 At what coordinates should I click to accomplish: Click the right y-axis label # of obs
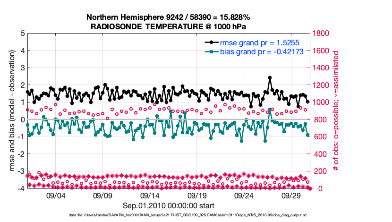tap(336, 111)
